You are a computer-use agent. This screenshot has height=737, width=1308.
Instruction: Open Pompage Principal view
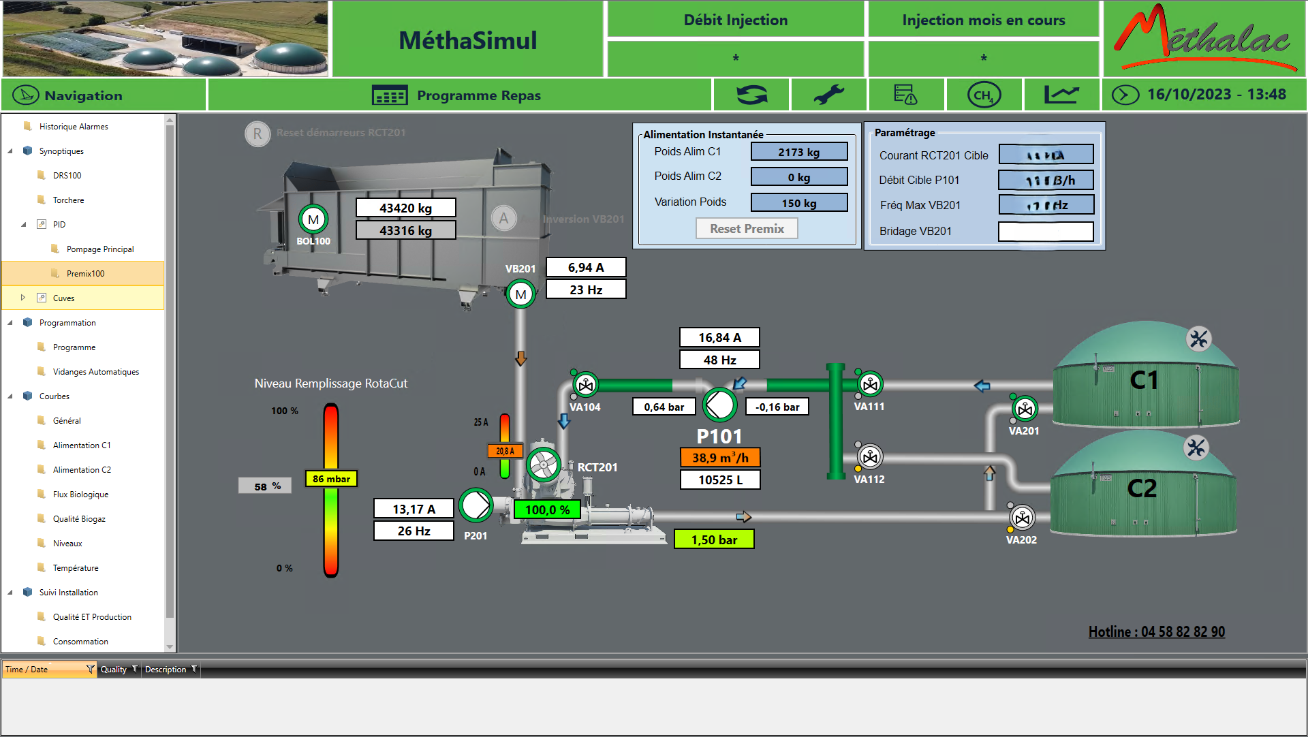click(100, 249)
